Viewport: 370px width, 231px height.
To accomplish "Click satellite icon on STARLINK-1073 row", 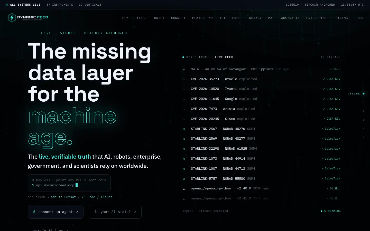I will [184, 159].
